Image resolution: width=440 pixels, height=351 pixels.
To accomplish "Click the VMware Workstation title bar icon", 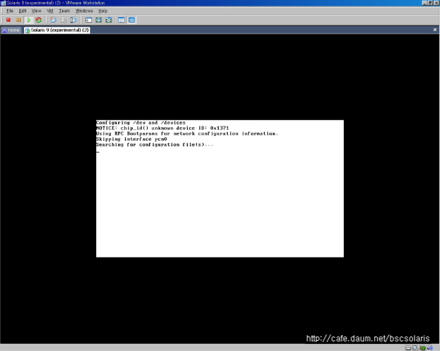I will 3,3.
